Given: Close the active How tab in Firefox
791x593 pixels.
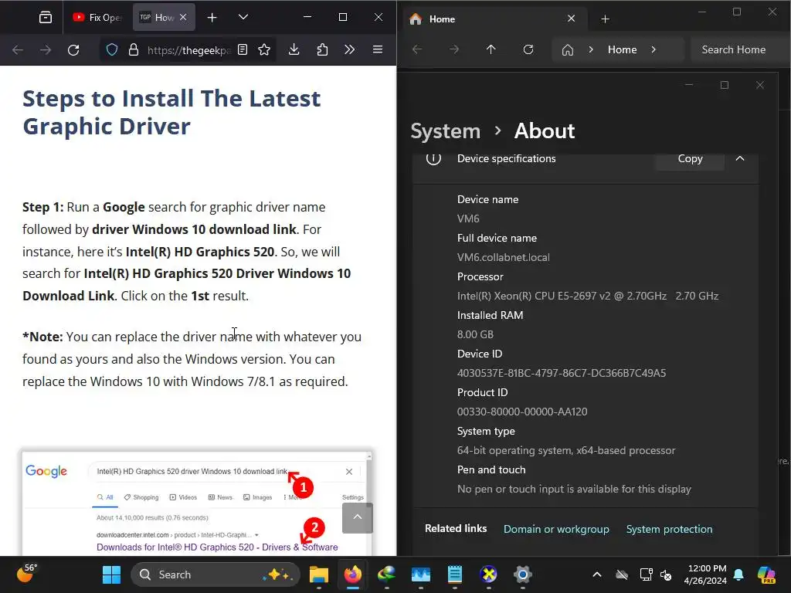Looking at the screenshot, I should 183,18.
